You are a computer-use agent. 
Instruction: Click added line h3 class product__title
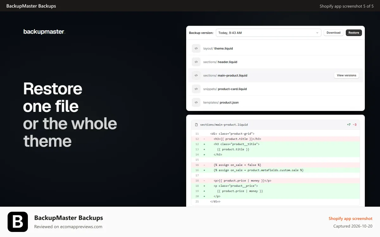275,144
